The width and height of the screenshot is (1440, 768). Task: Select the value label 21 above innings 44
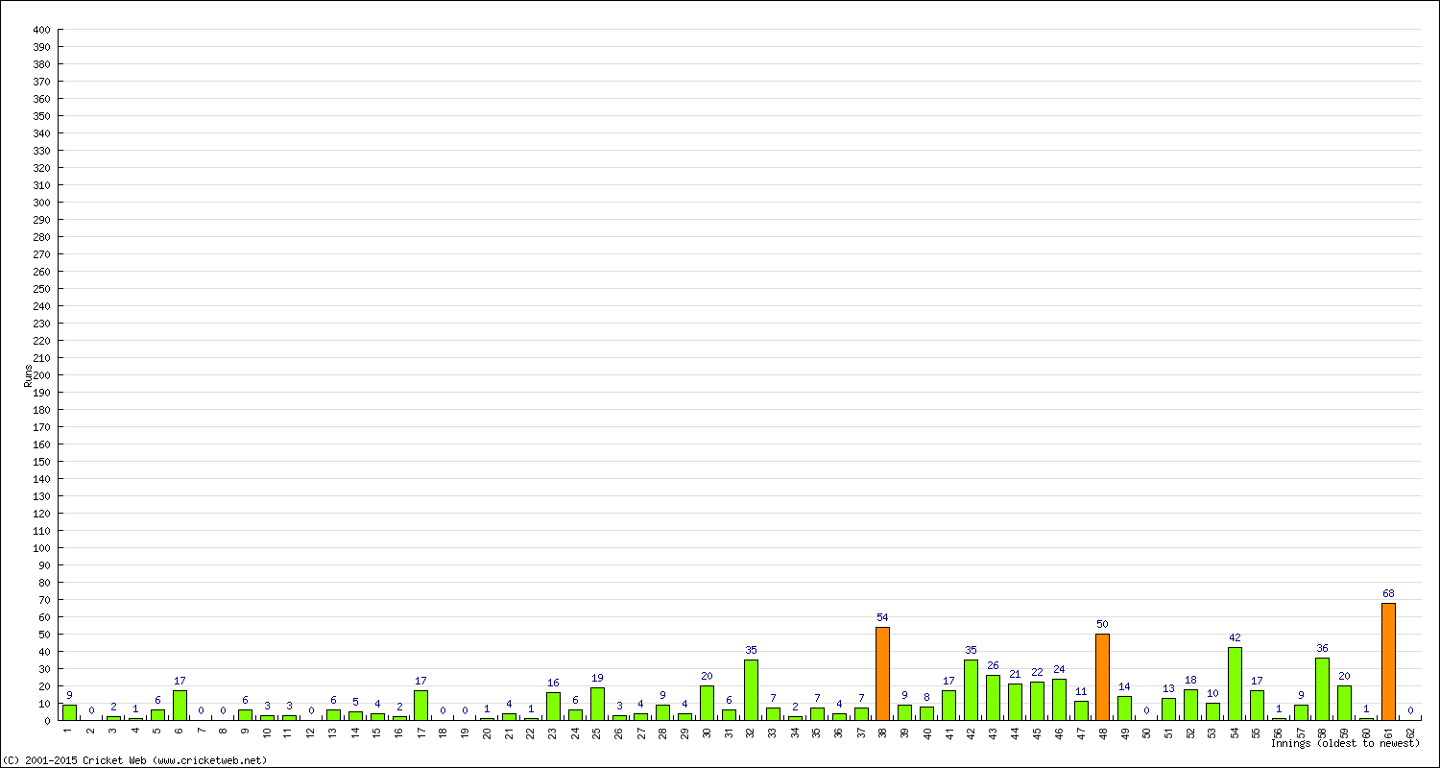(1015, 674)
